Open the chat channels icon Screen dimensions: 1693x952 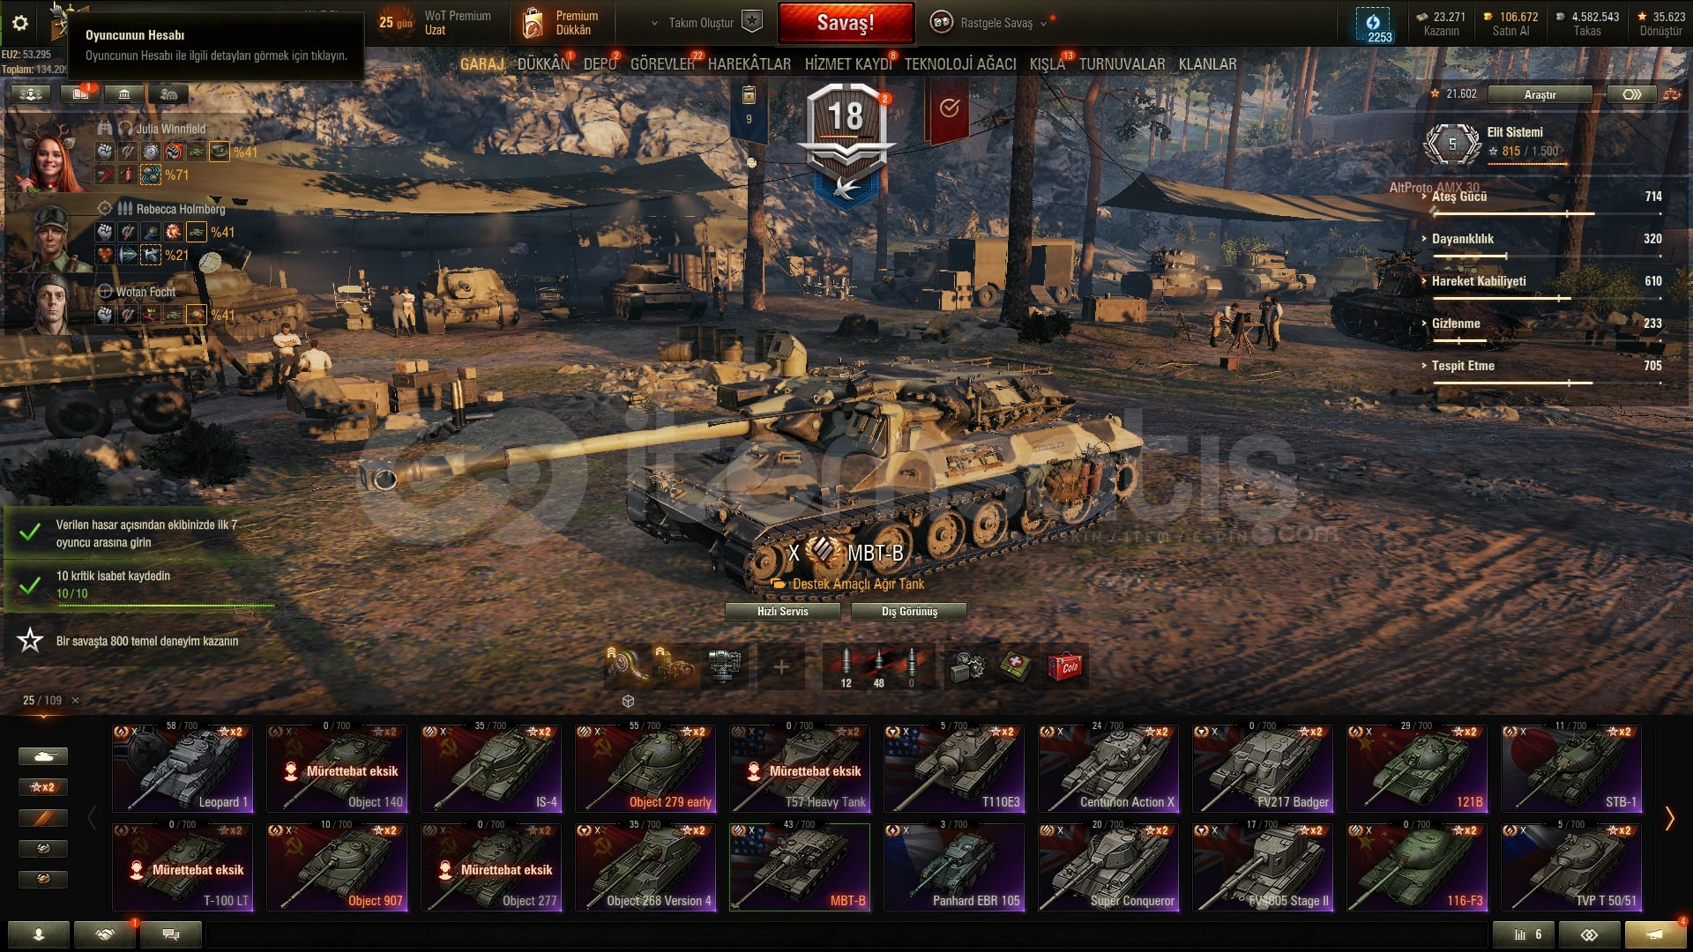(171, 934)
